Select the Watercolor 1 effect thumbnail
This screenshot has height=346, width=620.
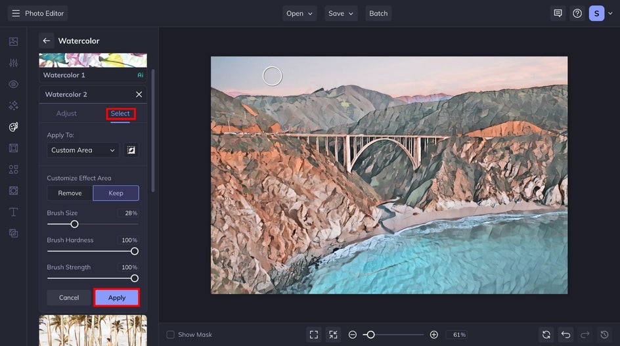pos(93,68)
